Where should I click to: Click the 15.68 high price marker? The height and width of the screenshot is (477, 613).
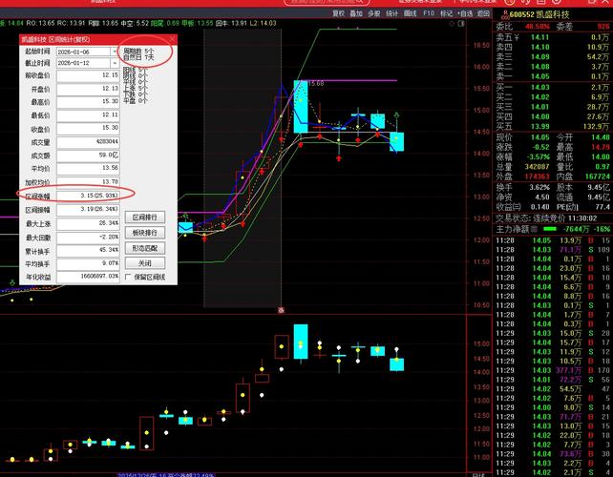[315, 83]
